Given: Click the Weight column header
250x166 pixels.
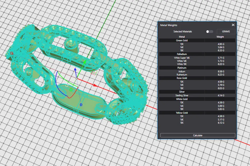Looking at the screenshot, I should tap(220, 37).
